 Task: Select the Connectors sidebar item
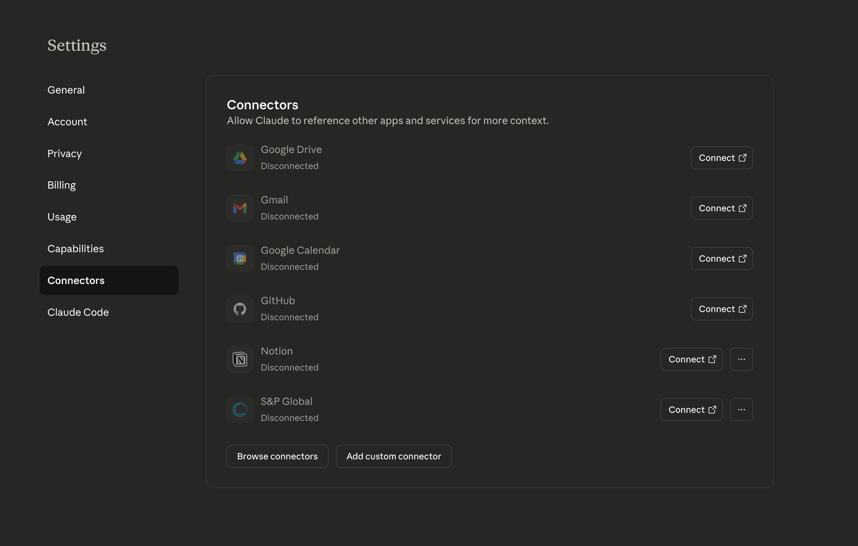click(x=109, y=281)
